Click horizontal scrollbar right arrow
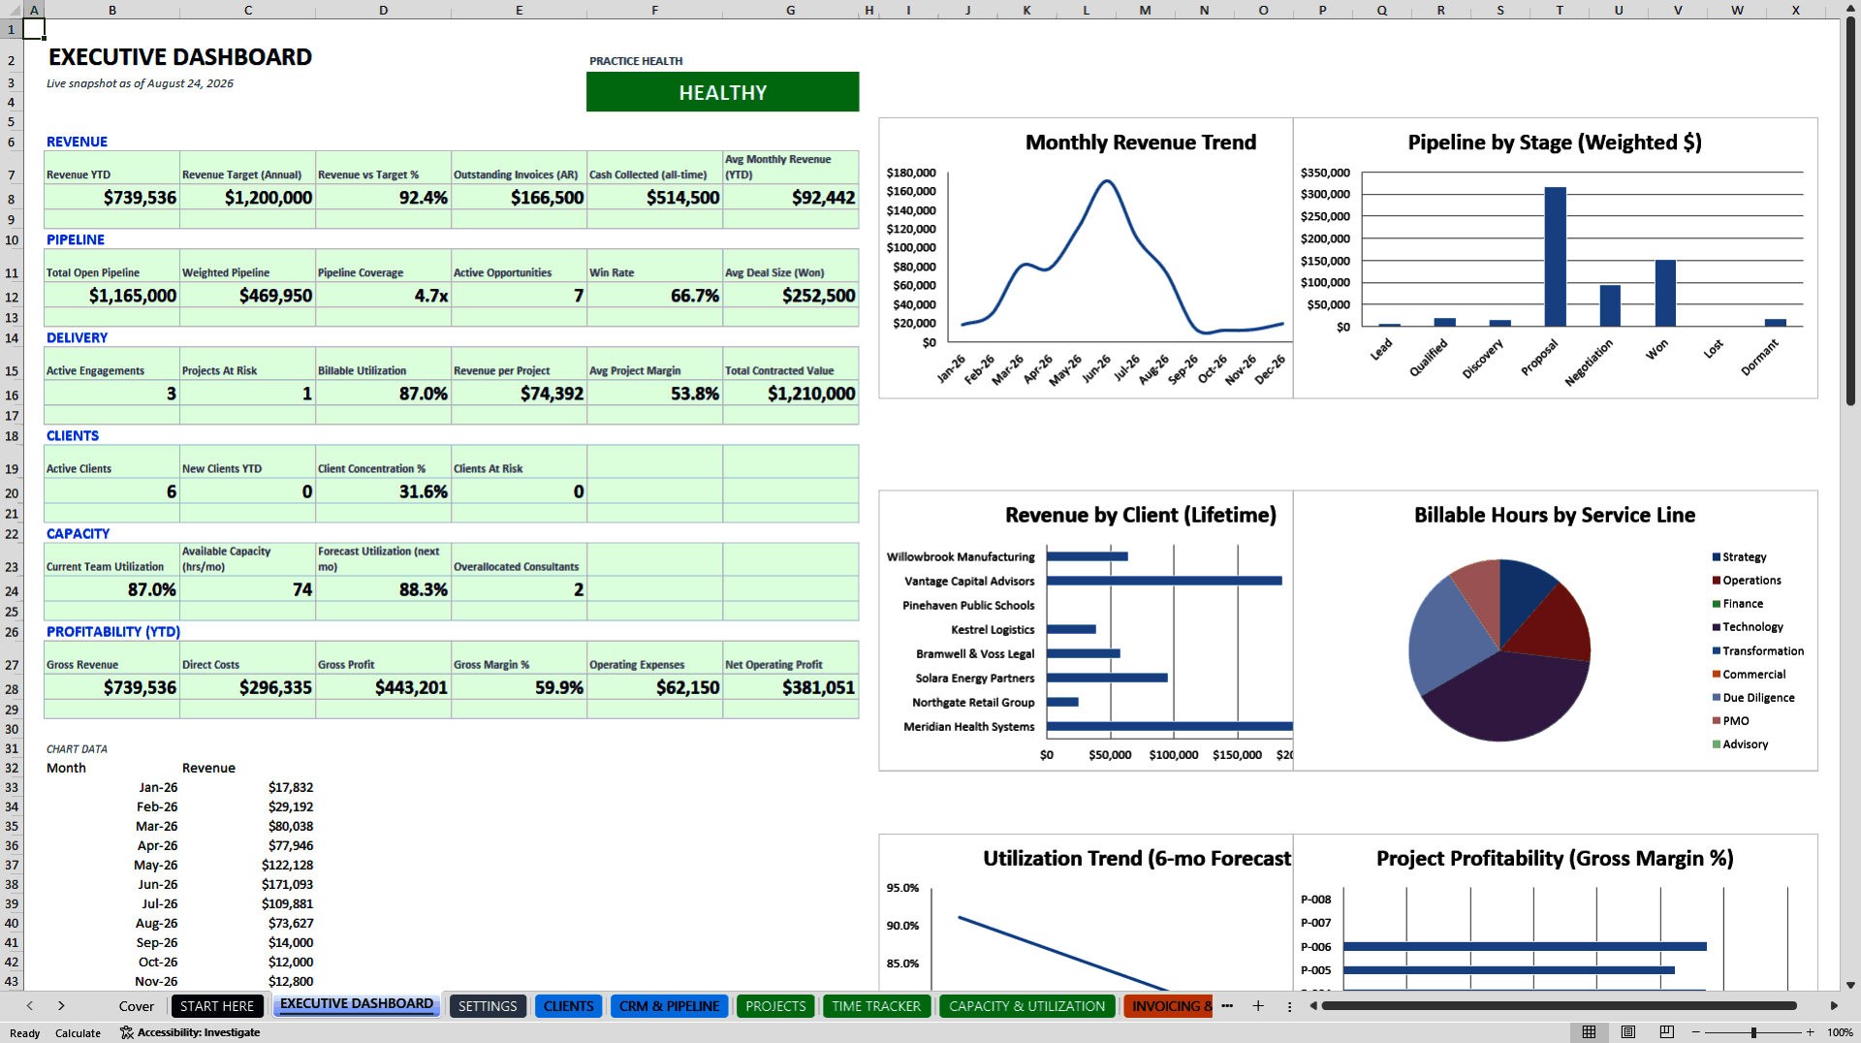Viewport: 1861px width, 1043px height. pos(1834,1006)
